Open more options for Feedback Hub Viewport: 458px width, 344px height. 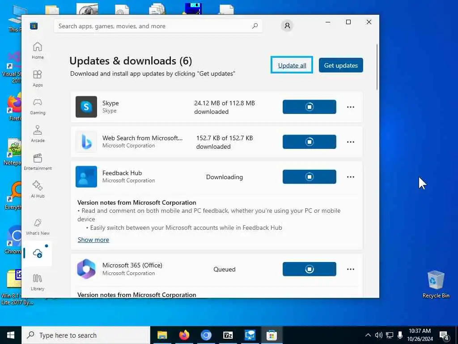click(351, 176)
